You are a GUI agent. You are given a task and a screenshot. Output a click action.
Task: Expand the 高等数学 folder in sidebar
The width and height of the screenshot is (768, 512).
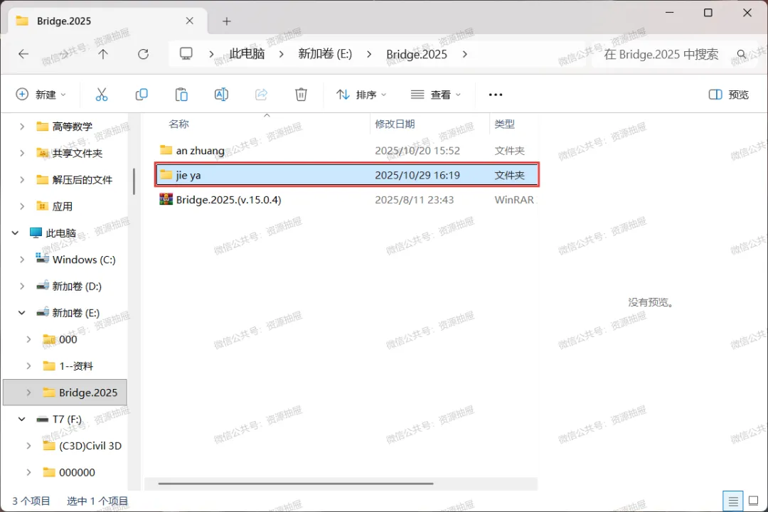pyautogui.click(x=21, y=127)
